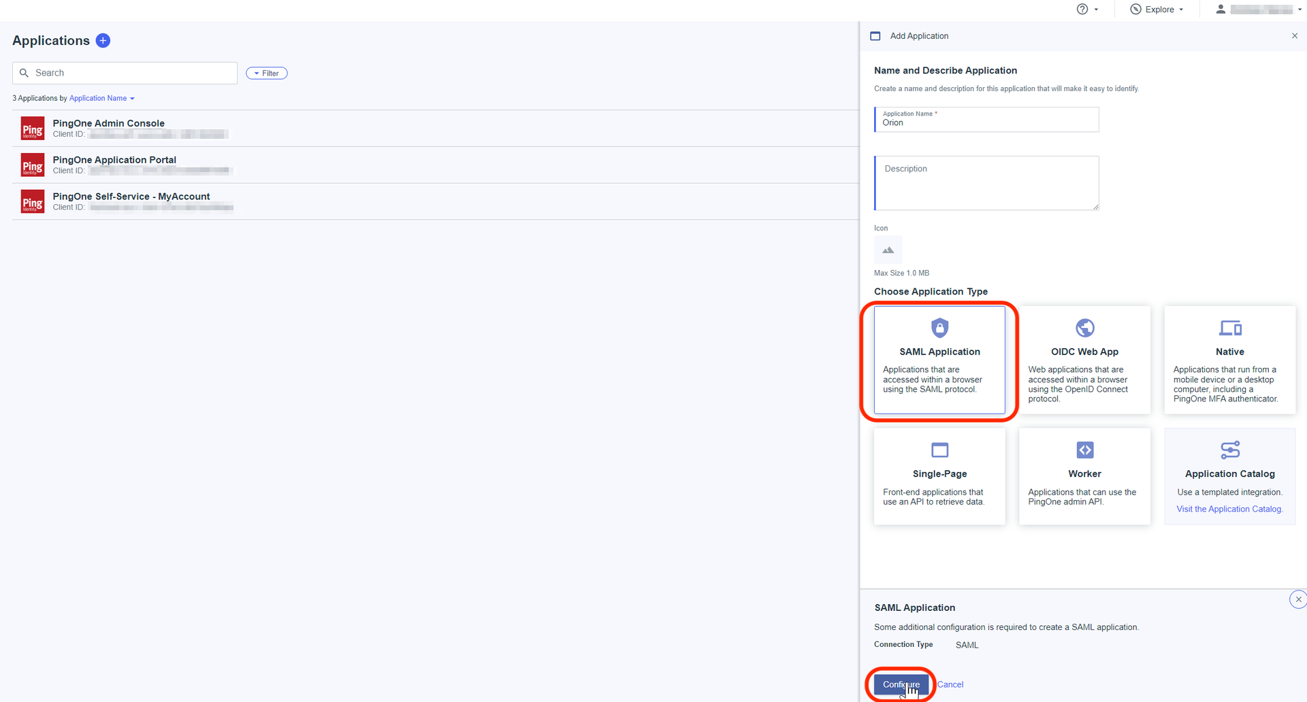1307x702 pixels.
Task: Choose the OIDC Web App globe icon
Action: (1084, 328)
